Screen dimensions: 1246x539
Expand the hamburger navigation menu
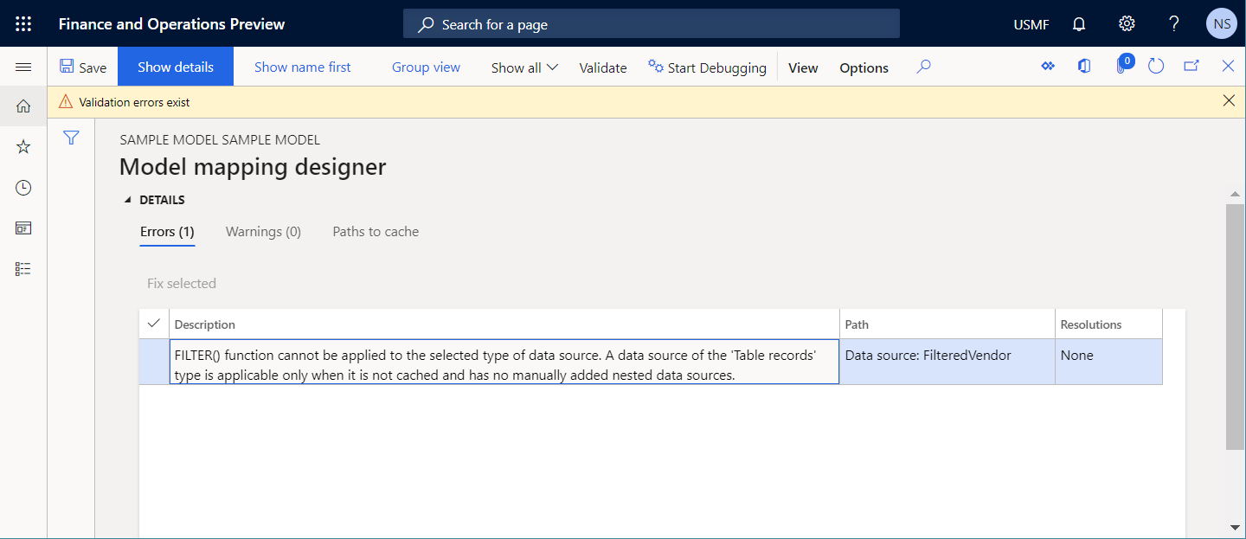coord(23,67)
